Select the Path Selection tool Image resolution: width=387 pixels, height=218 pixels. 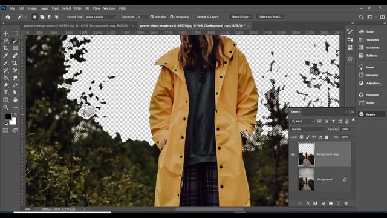click(15, 93)
